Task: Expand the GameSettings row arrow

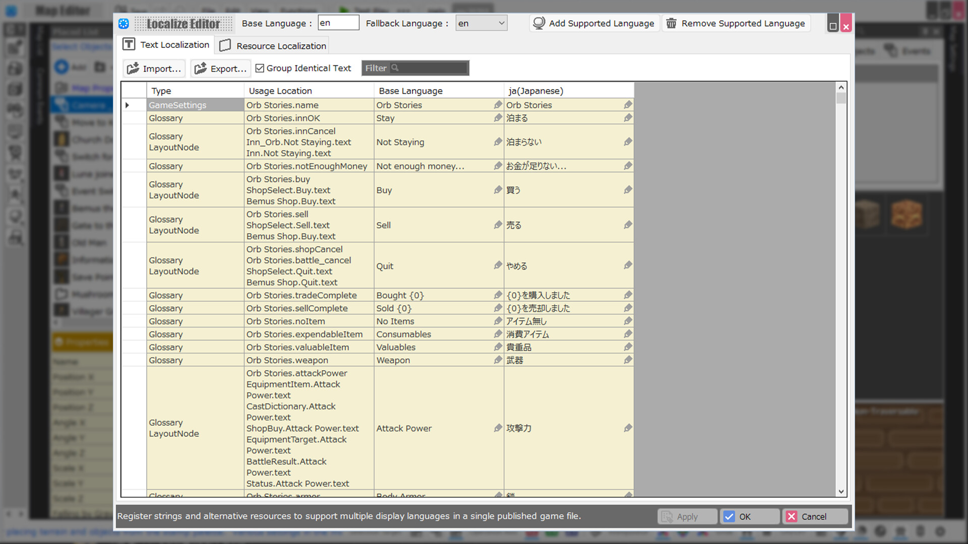Action: tap(128, 105)
